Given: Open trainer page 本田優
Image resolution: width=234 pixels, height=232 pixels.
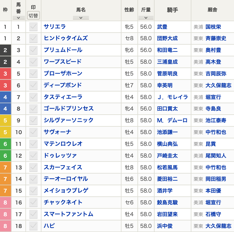Looking at the screenshot, I should point(213,191).
